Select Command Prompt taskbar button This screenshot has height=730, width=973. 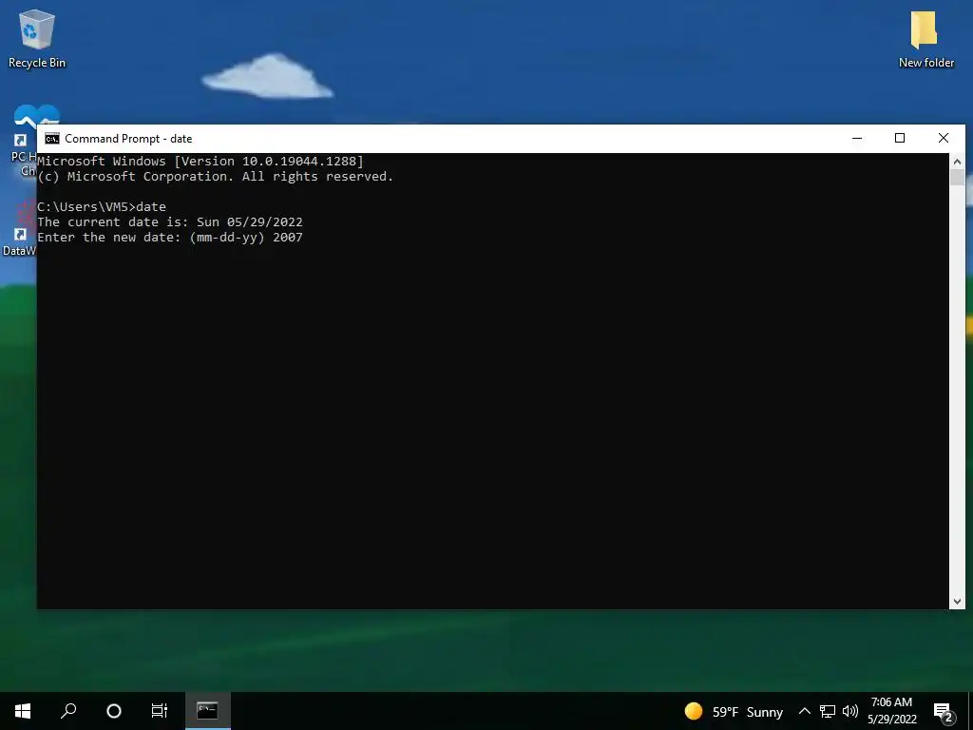click(208, 711)
